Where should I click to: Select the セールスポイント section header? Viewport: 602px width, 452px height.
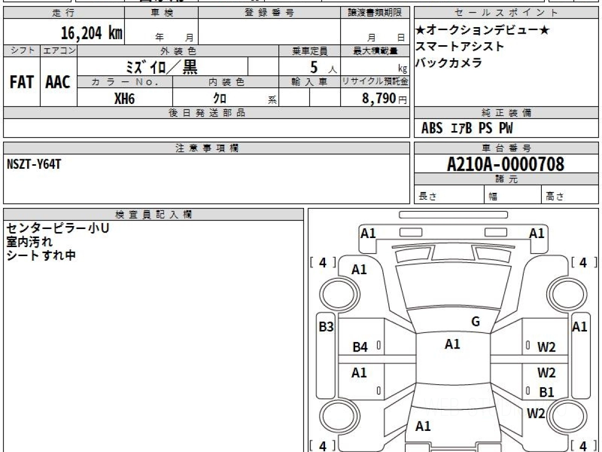(507, 13)
